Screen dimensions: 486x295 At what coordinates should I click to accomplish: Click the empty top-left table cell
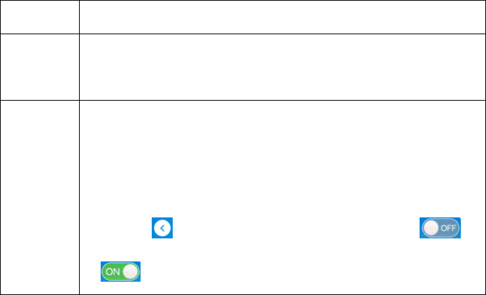(x=40, y=17)
